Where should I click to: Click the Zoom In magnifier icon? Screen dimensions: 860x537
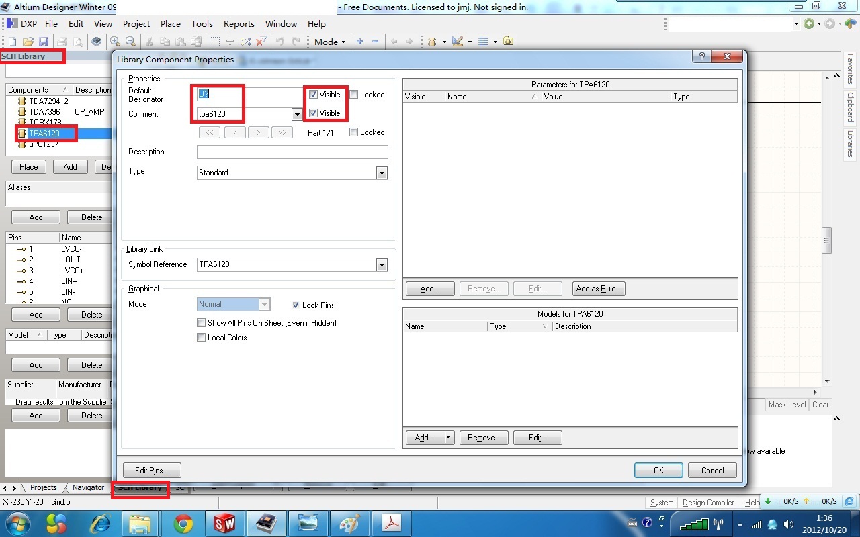click(115, 42)
